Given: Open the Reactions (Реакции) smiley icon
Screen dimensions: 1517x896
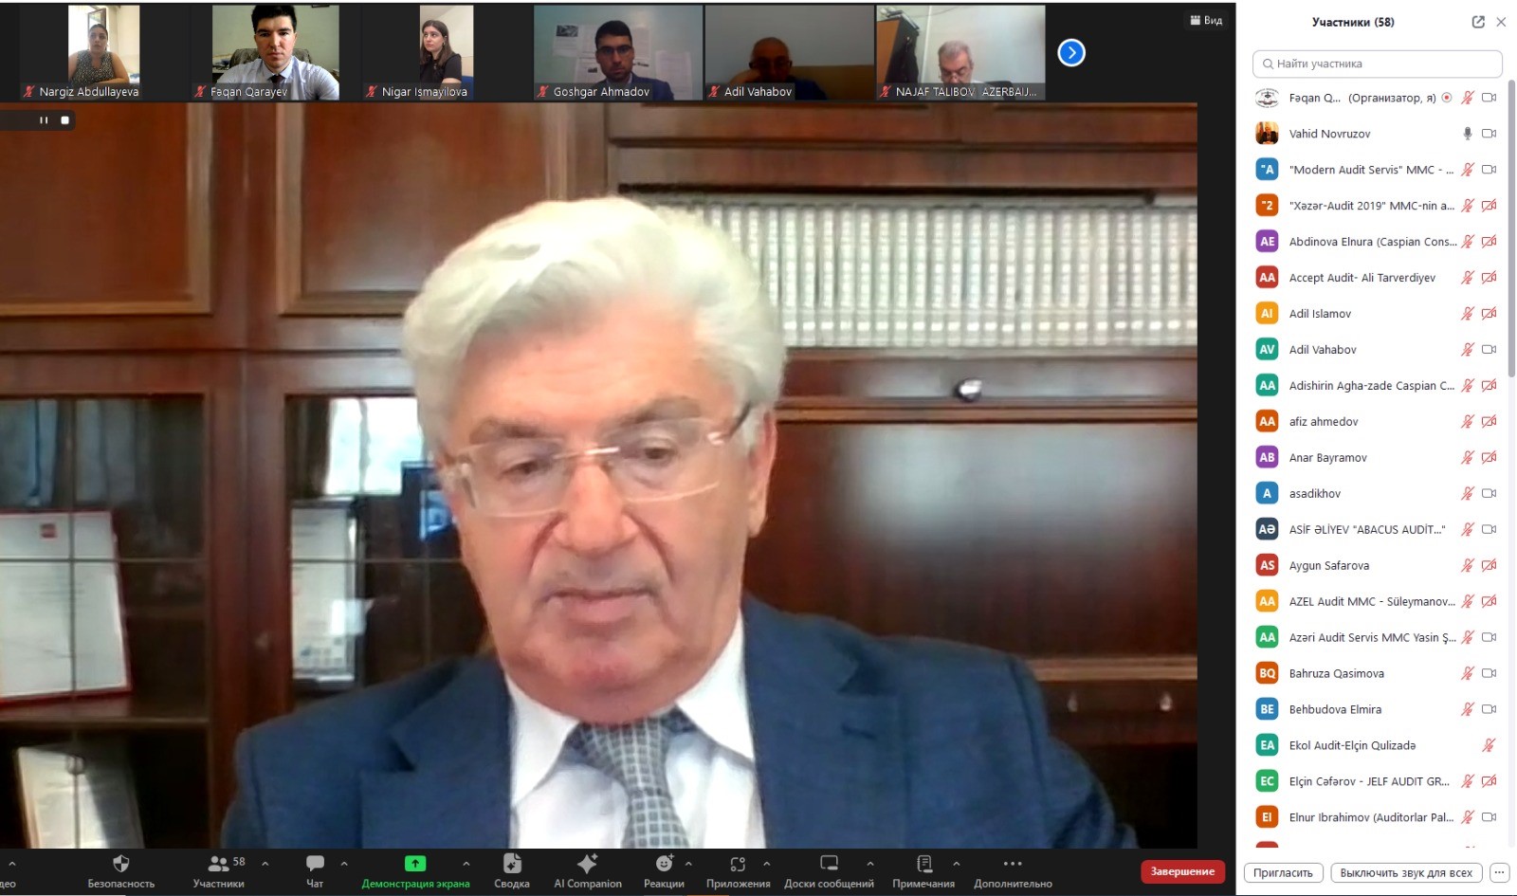Looking at the screenshot, I should pyautogui.click(x=664, y=864).
